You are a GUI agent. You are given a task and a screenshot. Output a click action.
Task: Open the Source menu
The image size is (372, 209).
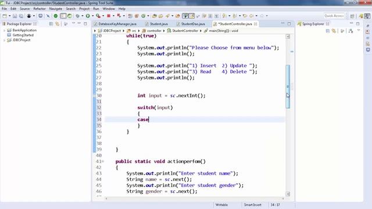24,9
